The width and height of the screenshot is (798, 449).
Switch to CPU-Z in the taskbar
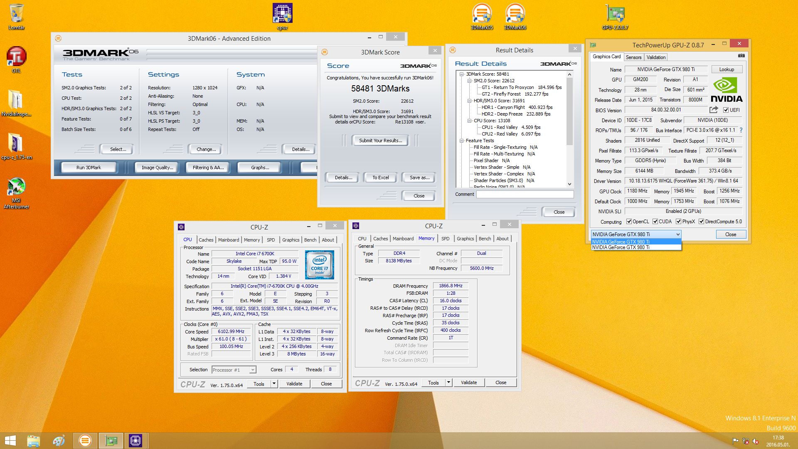tap(135, 441)
